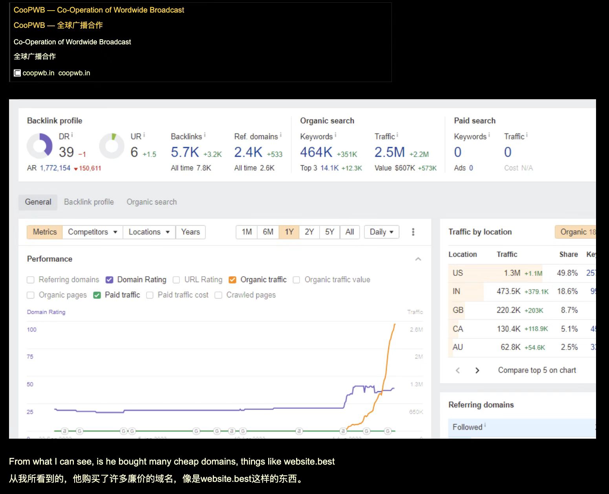Open the Backlinks info tooltip icon

pos(205,135)
